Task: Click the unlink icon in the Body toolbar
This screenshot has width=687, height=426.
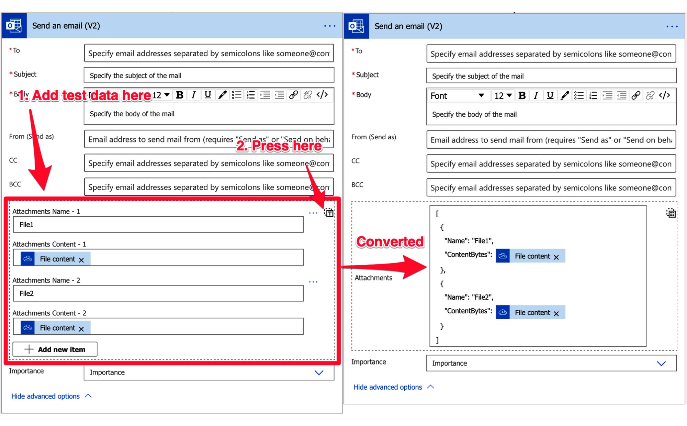Action: click(x=307, y=95)
